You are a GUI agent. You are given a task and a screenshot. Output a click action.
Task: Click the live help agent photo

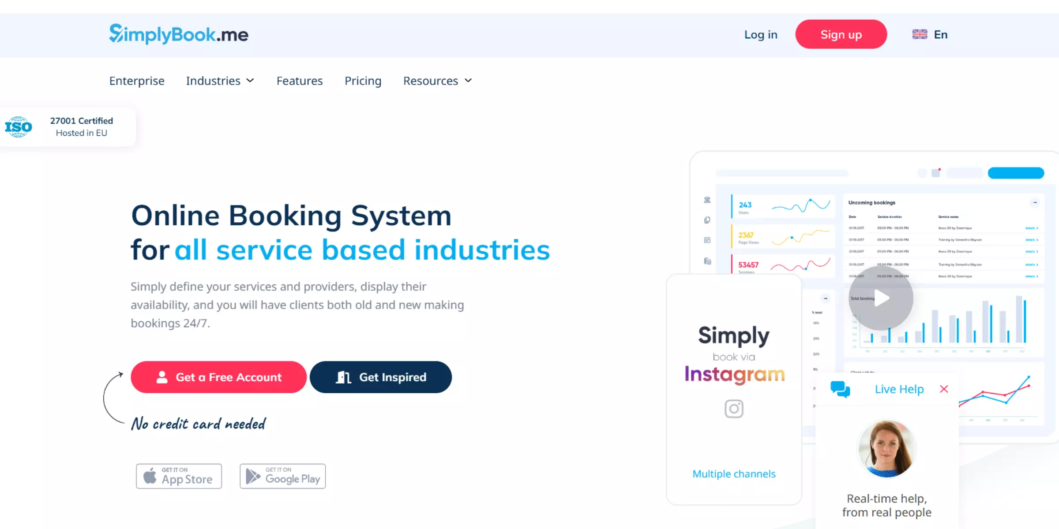click(x=886, y=449)
